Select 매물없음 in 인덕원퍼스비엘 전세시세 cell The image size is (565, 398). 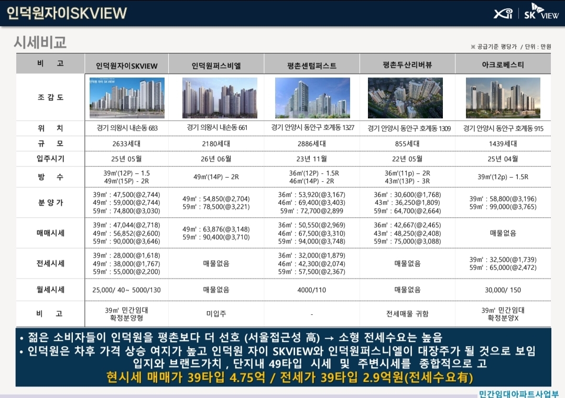(x=216, y=263)
